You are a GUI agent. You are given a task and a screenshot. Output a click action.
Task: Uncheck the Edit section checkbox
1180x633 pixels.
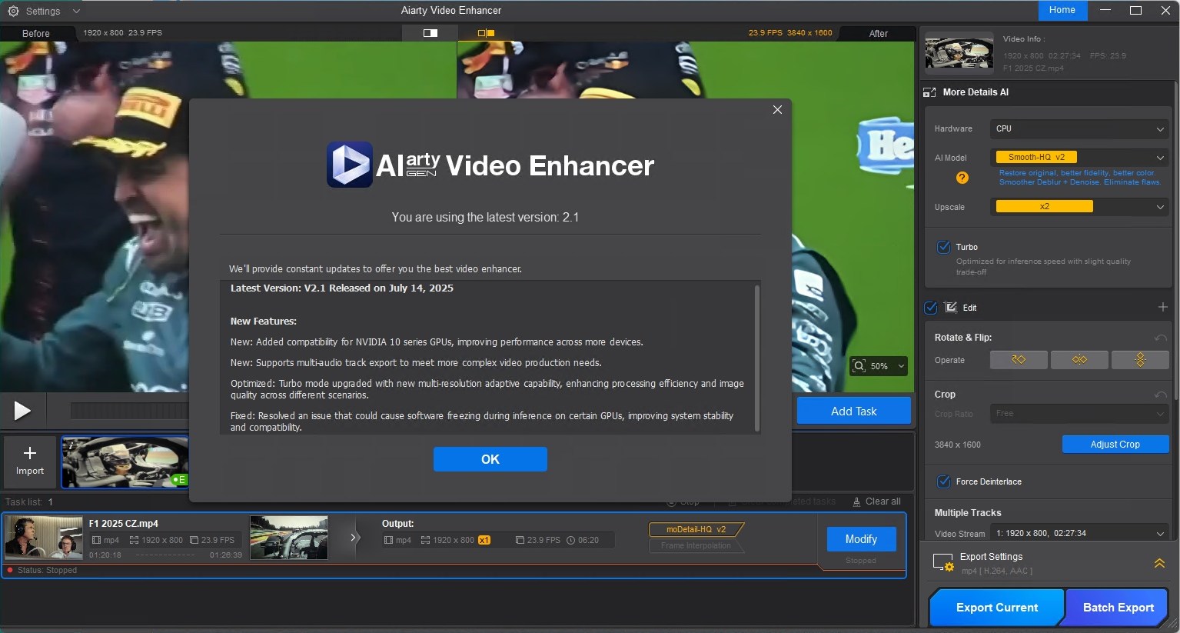click(931, 307)
